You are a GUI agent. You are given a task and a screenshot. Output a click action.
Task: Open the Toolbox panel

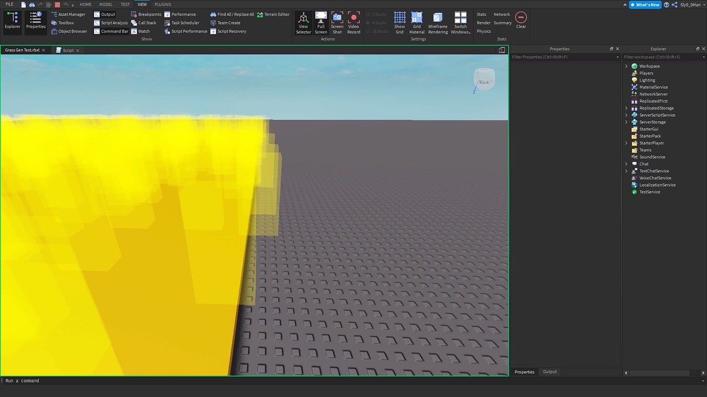[x=63, y=23]
